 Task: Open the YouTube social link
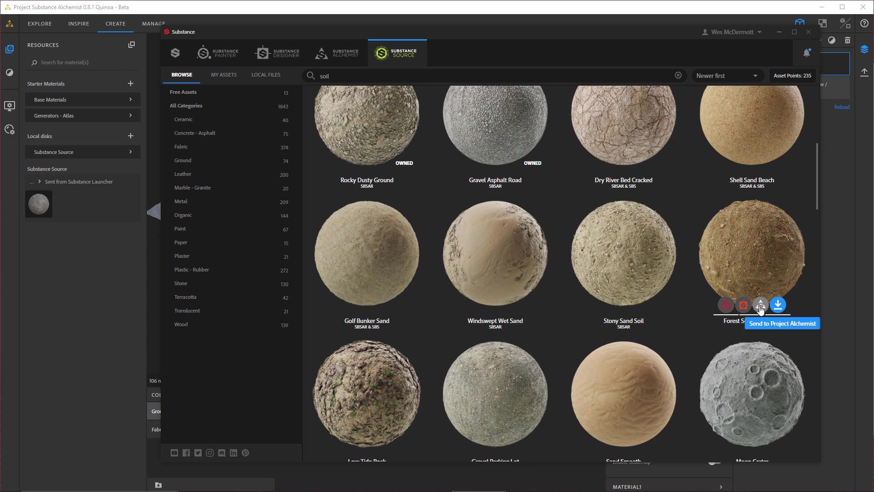[174, 453]
